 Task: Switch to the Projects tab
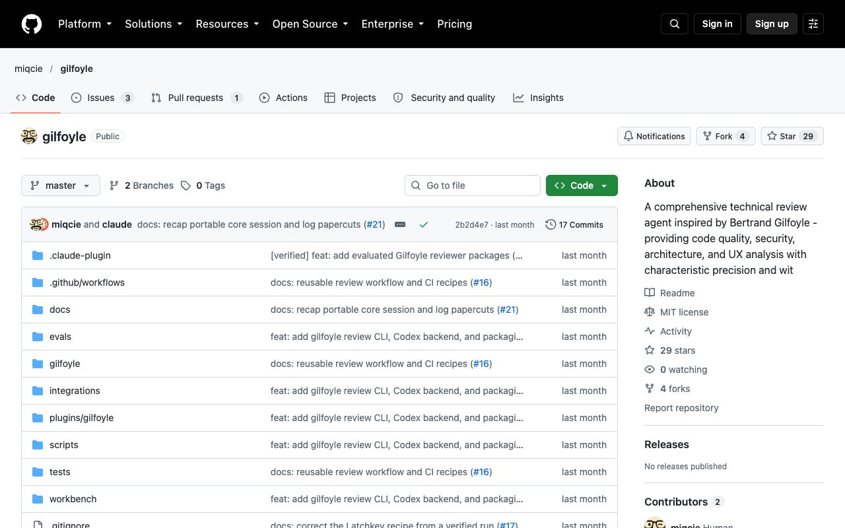pyautogui.click(x=351, y=98)
